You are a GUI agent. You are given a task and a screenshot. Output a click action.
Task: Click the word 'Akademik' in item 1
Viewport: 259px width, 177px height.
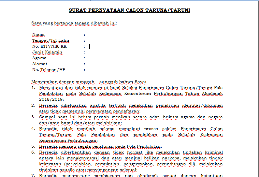tap(212, 94)
